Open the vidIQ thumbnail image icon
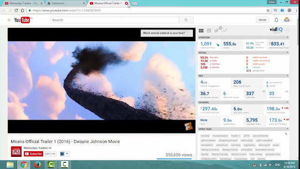Screen dimensions: 300x169 tap(209, 30)
